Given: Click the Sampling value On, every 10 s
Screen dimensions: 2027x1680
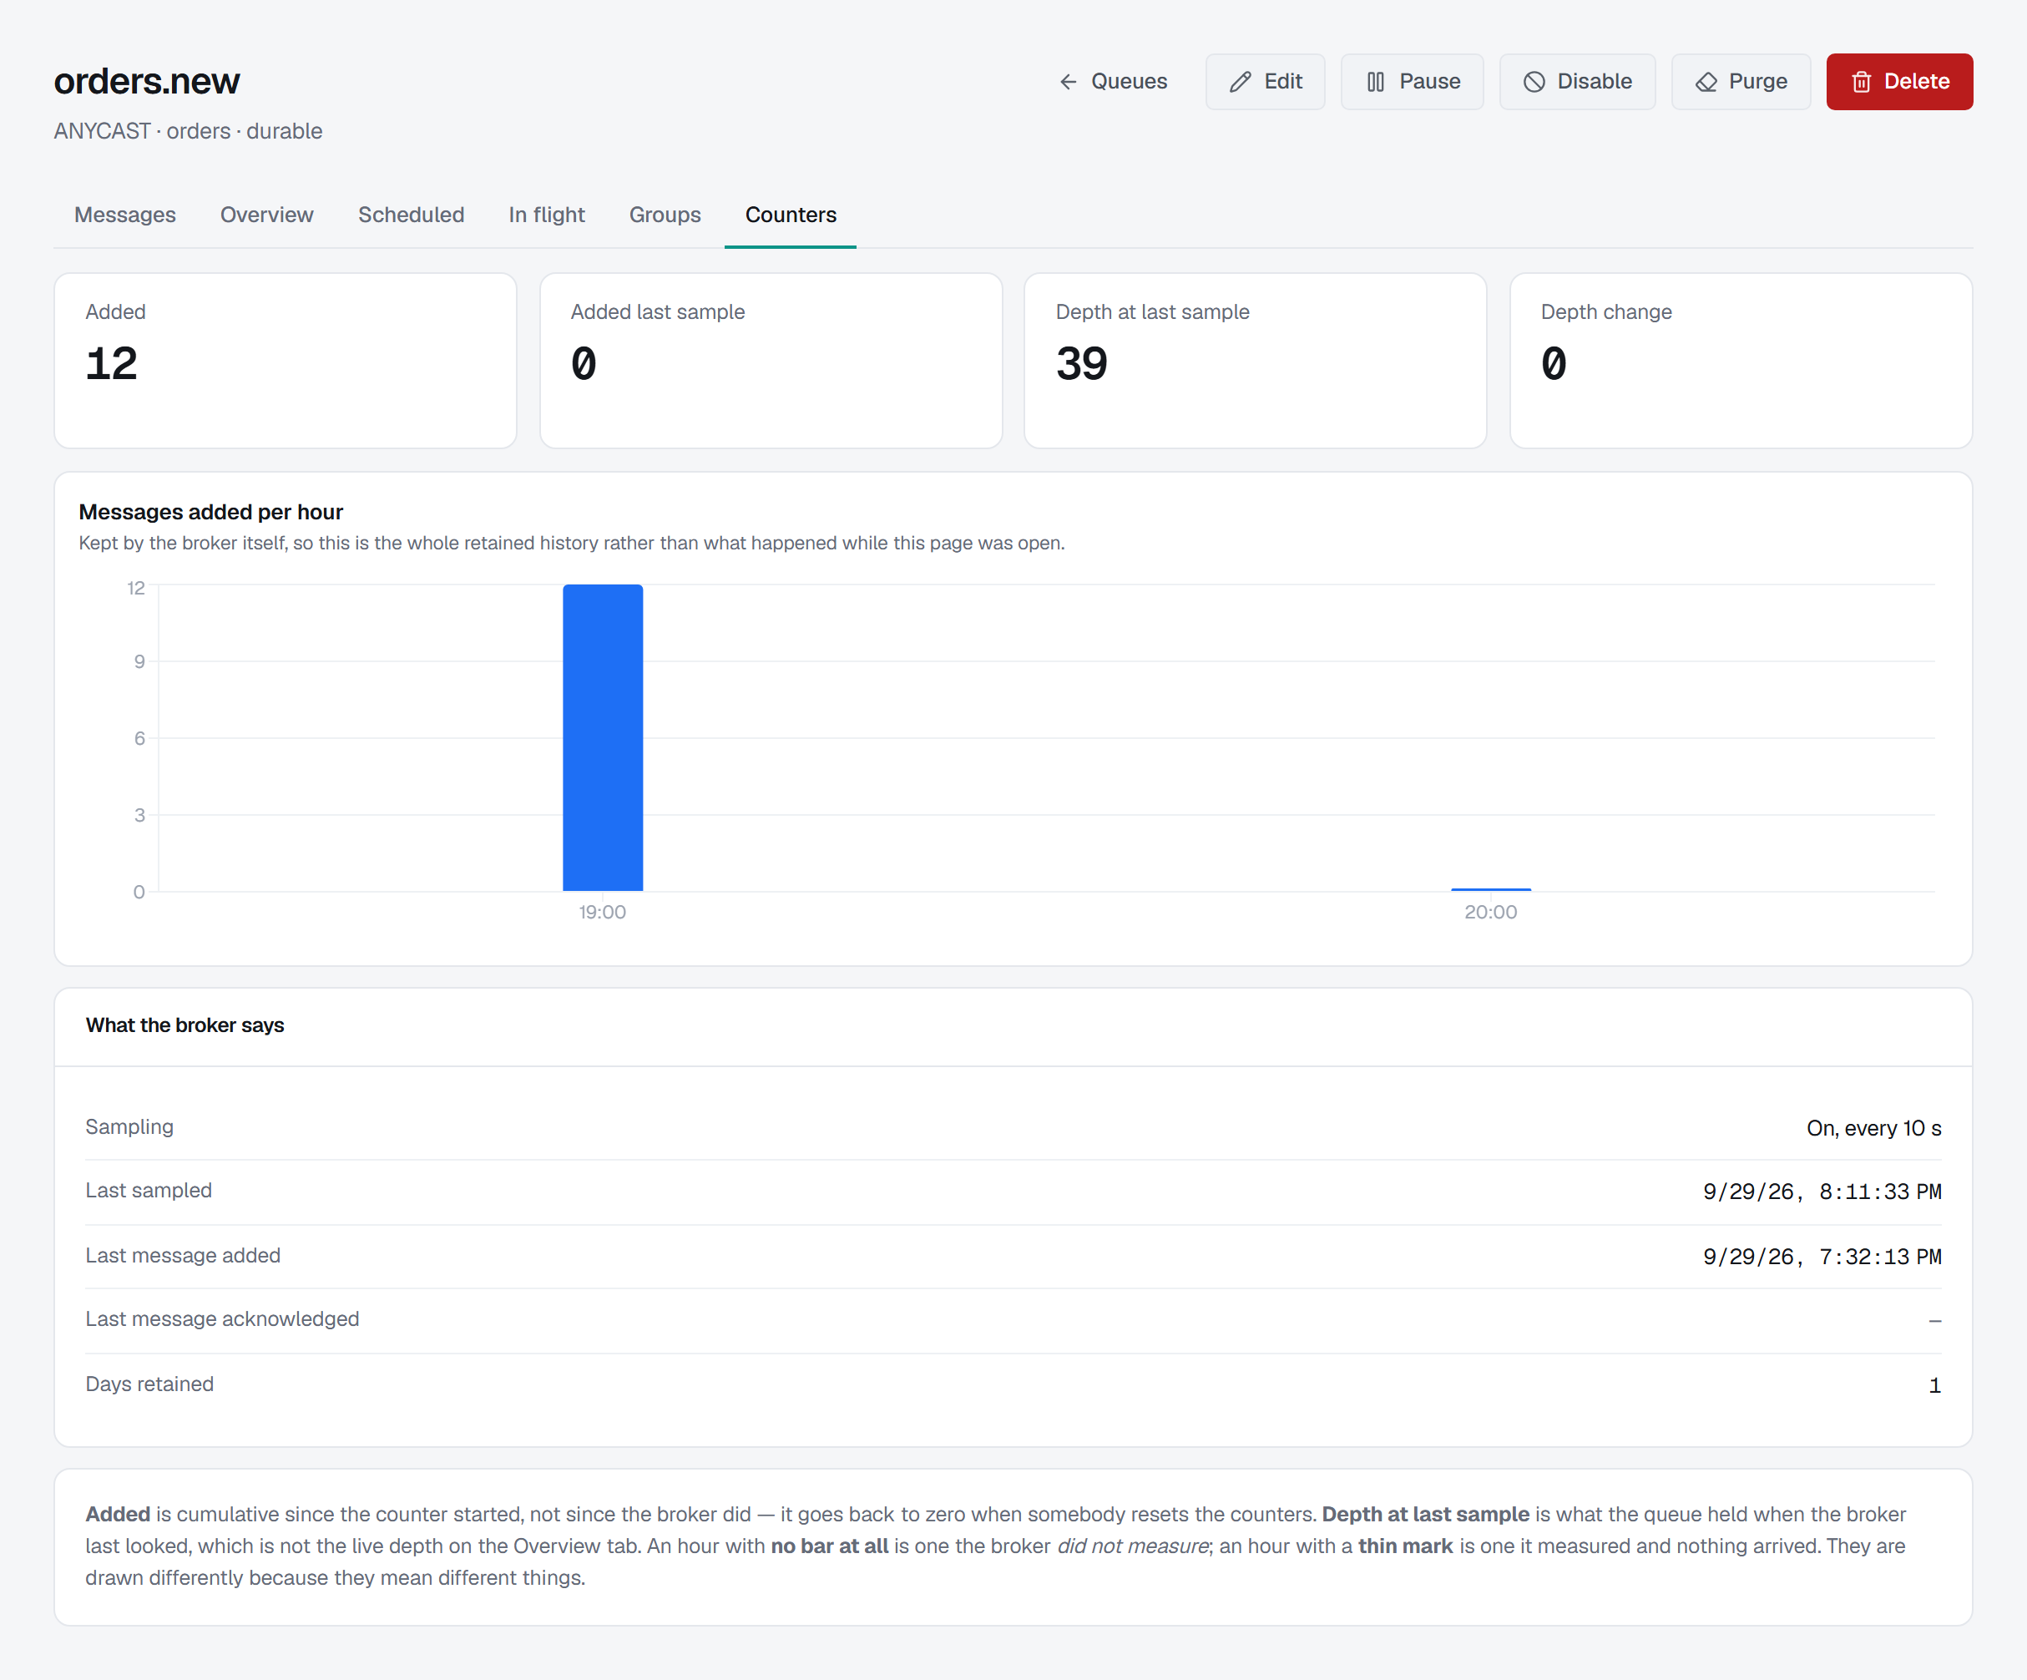Looking at the screenshot, I should [1873, 1128].
